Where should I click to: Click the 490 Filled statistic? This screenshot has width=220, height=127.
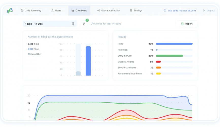[x=33, y=49]
